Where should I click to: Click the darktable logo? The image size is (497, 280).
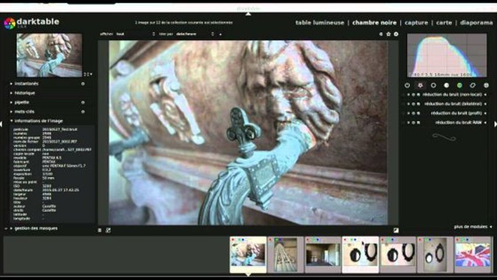9,23
